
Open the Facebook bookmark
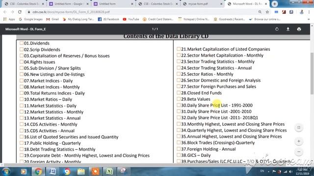(108, 19)
